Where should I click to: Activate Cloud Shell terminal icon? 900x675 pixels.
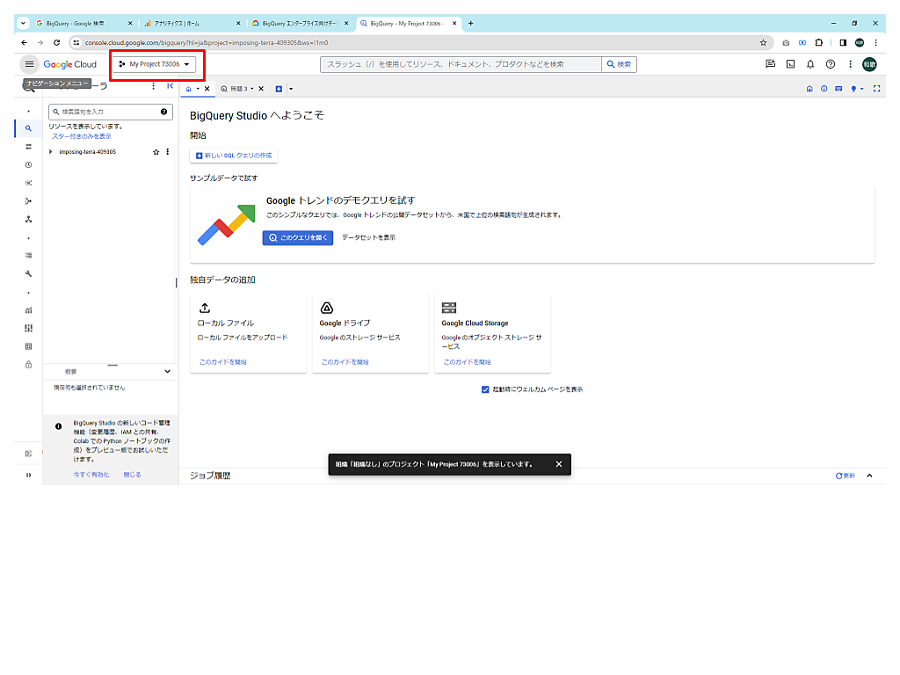coord(790,64)
